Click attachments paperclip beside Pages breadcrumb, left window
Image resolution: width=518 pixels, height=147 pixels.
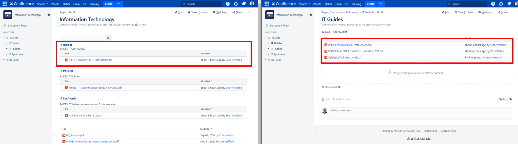coord(74,12)
